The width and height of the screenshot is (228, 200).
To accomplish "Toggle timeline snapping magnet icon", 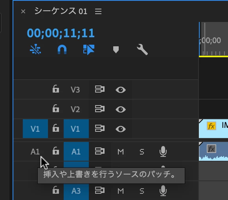I will pos(62,49).
